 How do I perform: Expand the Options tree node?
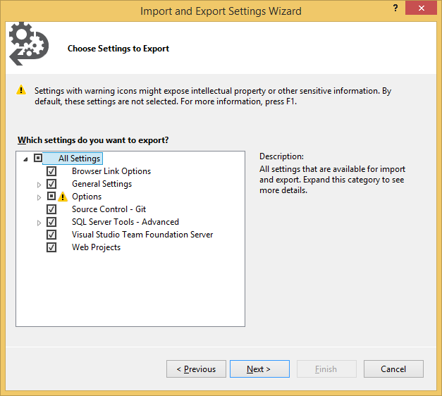point(39,197)
